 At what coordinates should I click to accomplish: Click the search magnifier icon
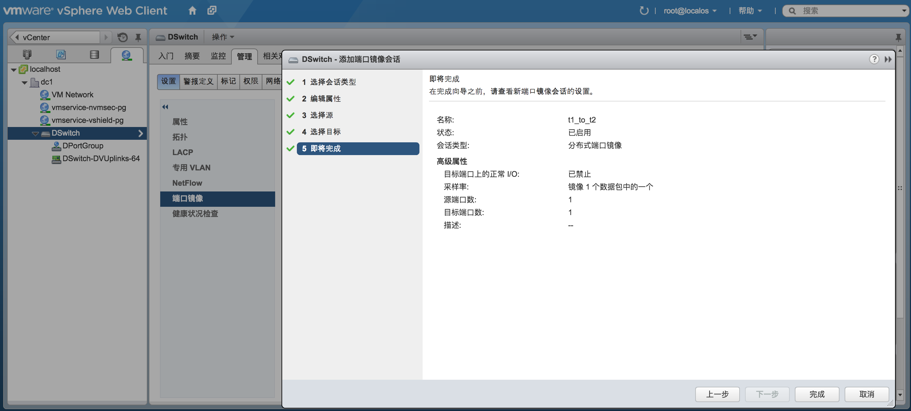[793, 11]
